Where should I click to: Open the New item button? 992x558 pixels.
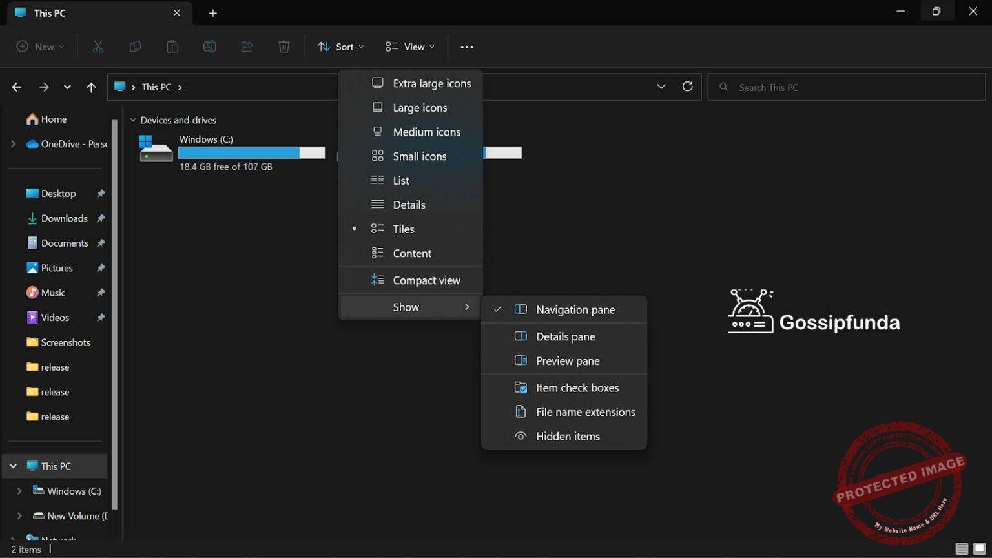click(x=40, y=46)
